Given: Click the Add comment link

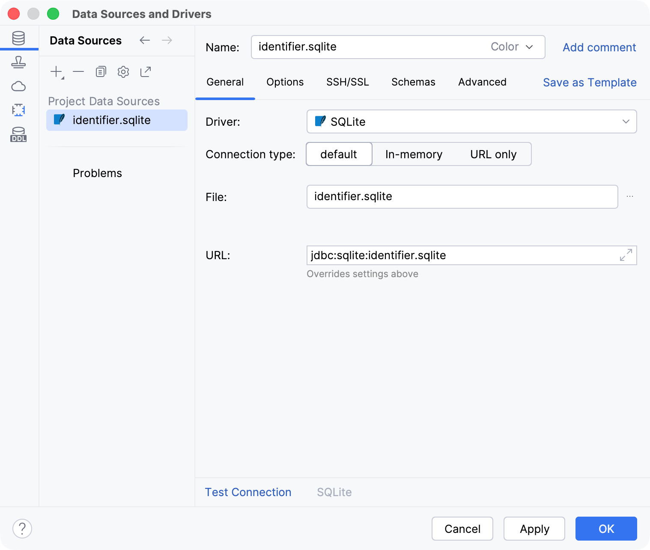Looking at the screenshot, I should [x=599, y=47].
